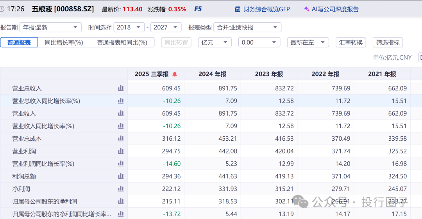Open chart icon for 营业总成本 row
The width and height of the screenshot is (422, 219).
point(121,139)
